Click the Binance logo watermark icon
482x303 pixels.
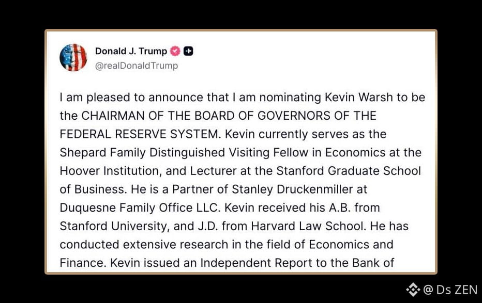[413, 290]
